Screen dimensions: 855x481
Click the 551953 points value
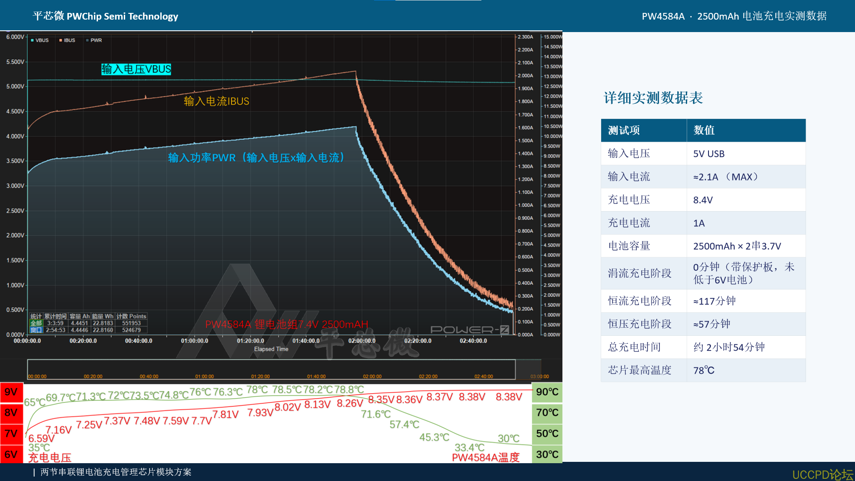click(x=131, y=323)
